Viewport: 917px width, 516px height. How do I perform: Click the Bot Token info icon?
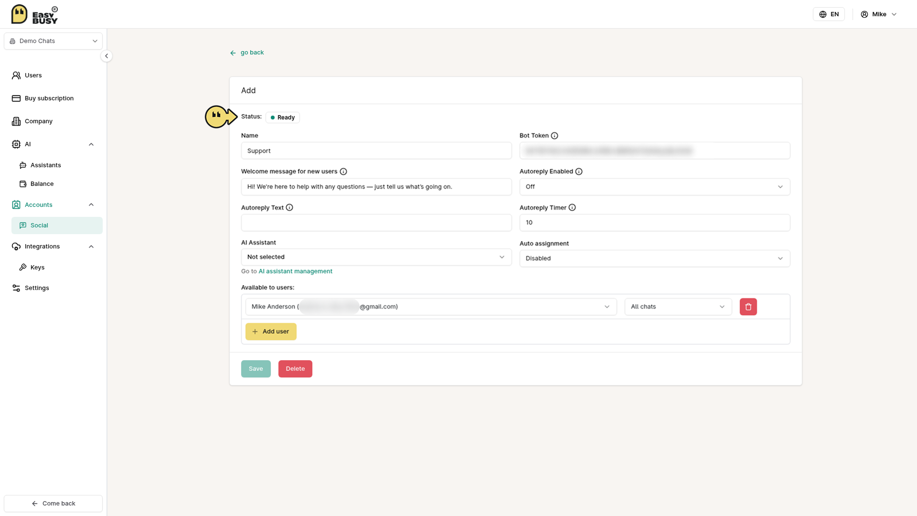554,136
